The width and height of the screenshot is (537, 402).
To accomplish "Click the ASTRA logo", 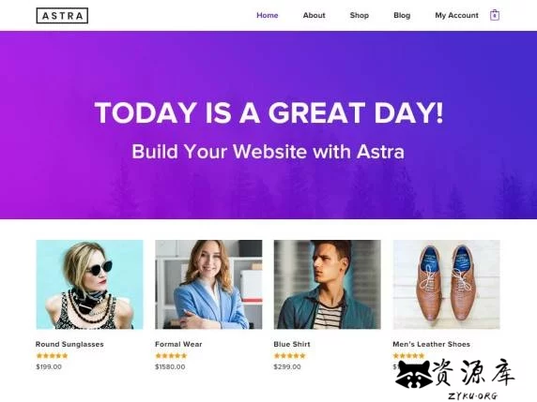I will (62, 16).
